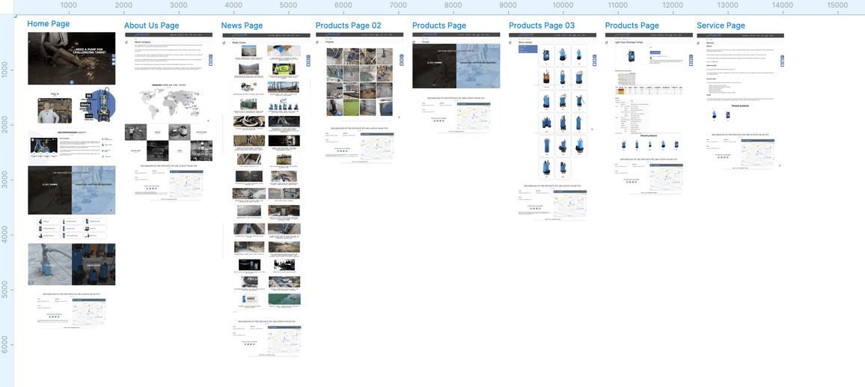
Task: Select the world map in About Us Page
Action: (x=168, y=103)
